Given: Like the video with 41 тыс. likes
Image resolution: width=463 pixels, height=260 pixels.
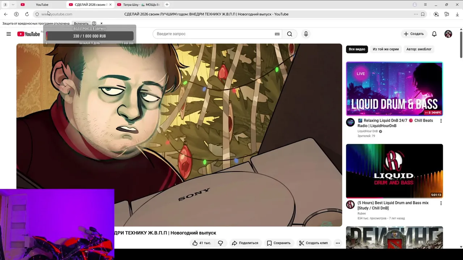Looking at the screenshot, I should click(201, 243).
